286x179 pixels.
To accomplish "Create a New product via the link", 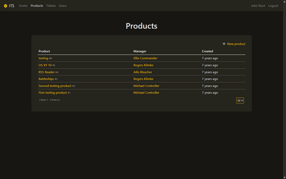I will tap(236, 44).
